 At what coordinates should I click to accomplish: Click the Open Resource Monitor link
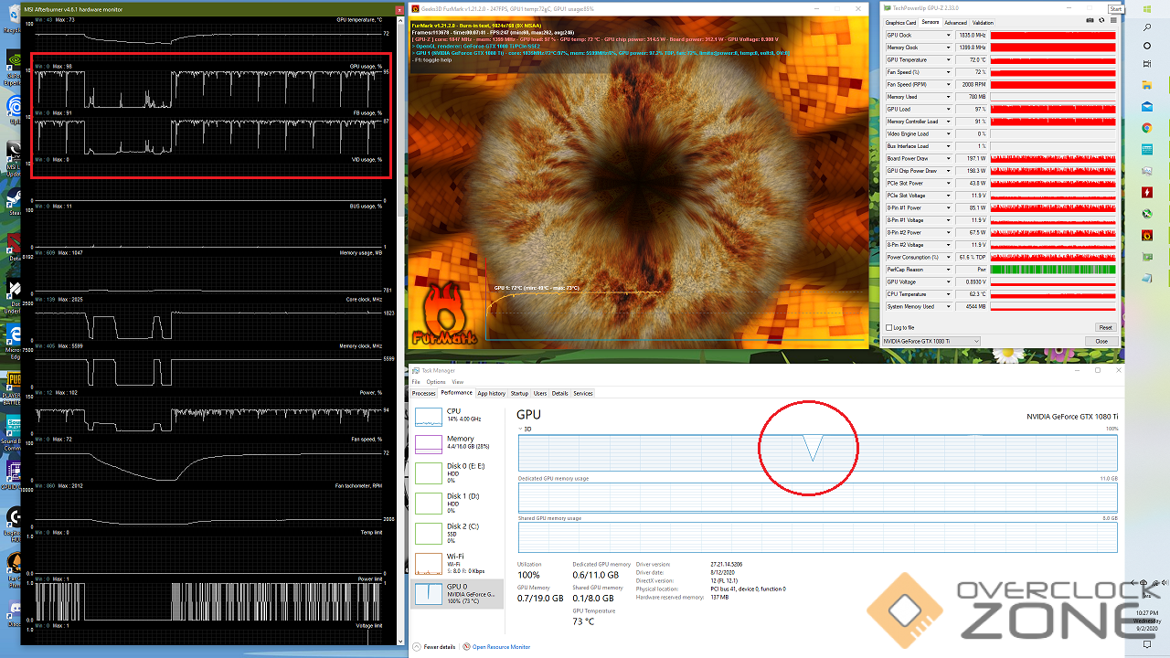(x=500, y=647)
